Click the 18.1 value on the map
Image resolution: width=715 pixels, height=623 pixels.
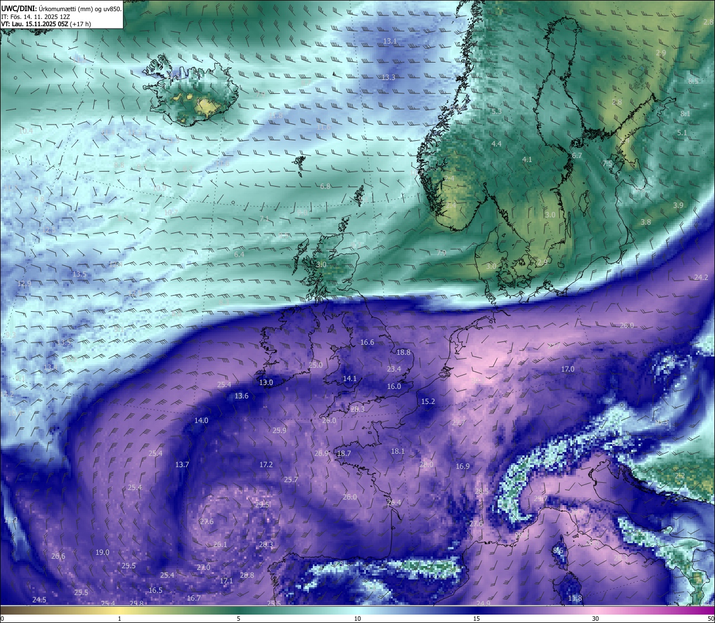click(x=398, y=451)
